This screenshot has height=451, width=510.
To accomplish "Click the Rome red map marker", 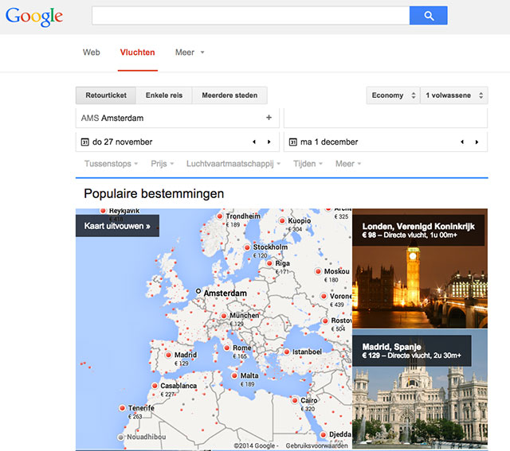I will coord(227,348).
